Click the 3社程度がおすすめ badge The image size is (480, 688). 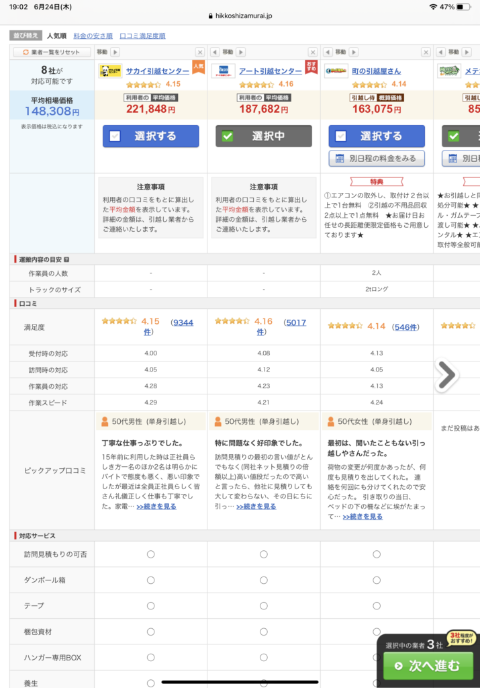(461, 638)
